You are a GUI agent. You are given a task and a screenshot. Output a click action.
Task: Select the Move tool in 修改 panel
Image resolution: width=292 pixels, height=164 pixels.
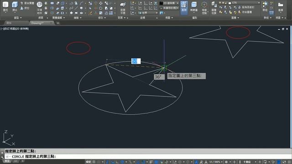click(x=101, y=3)
